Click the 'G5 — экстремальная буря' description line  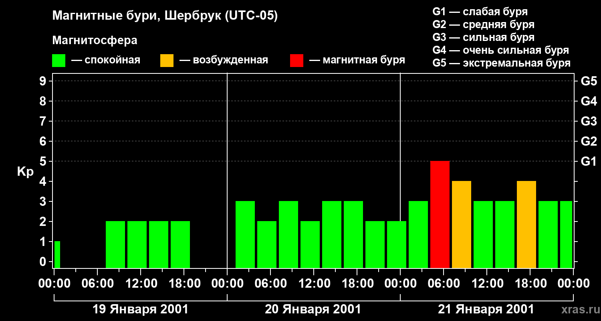tap(502, 63)
